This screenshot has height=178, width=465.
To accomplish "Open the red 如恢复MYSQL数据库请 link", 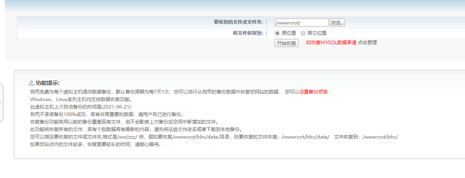I will click(x=331, y=43).
